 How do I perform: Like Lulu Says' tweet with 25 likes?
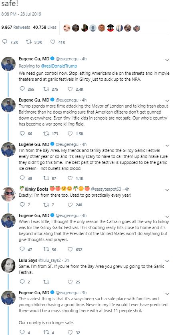click(70, 282)
